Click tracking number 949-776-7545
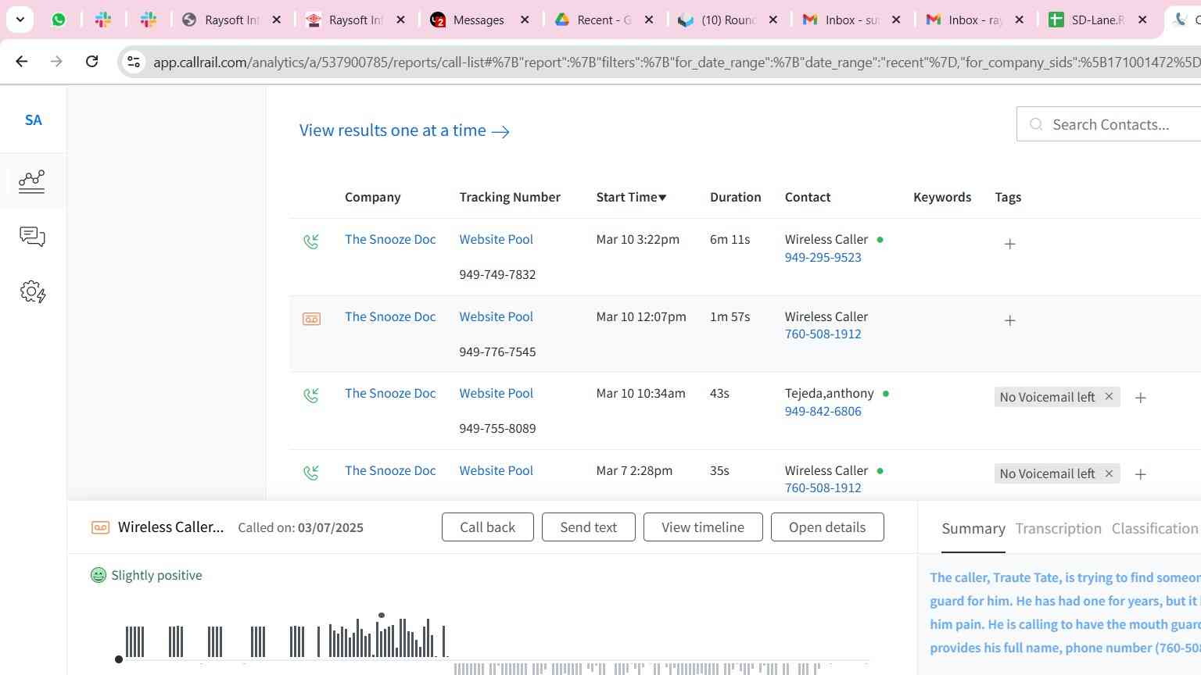 497,352
